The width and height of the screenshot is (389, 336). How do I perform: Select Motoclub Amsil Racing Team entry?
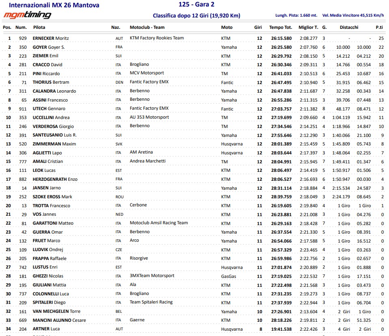(159, 223)
